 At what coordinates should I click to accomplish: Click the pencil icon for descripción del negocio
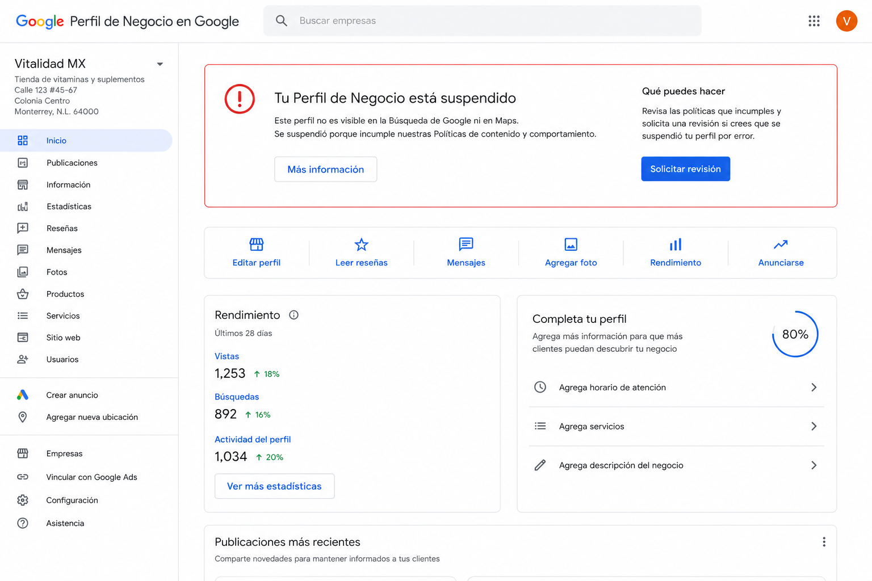tap(540, 465)
